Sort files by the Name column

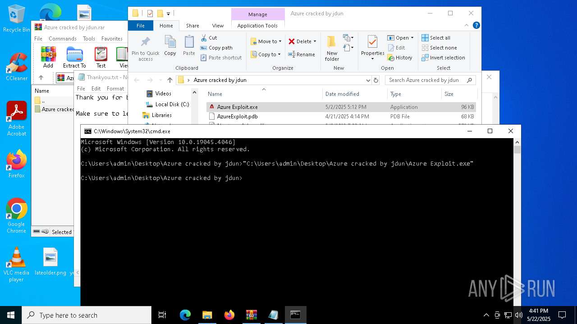(x=264, y=94)
